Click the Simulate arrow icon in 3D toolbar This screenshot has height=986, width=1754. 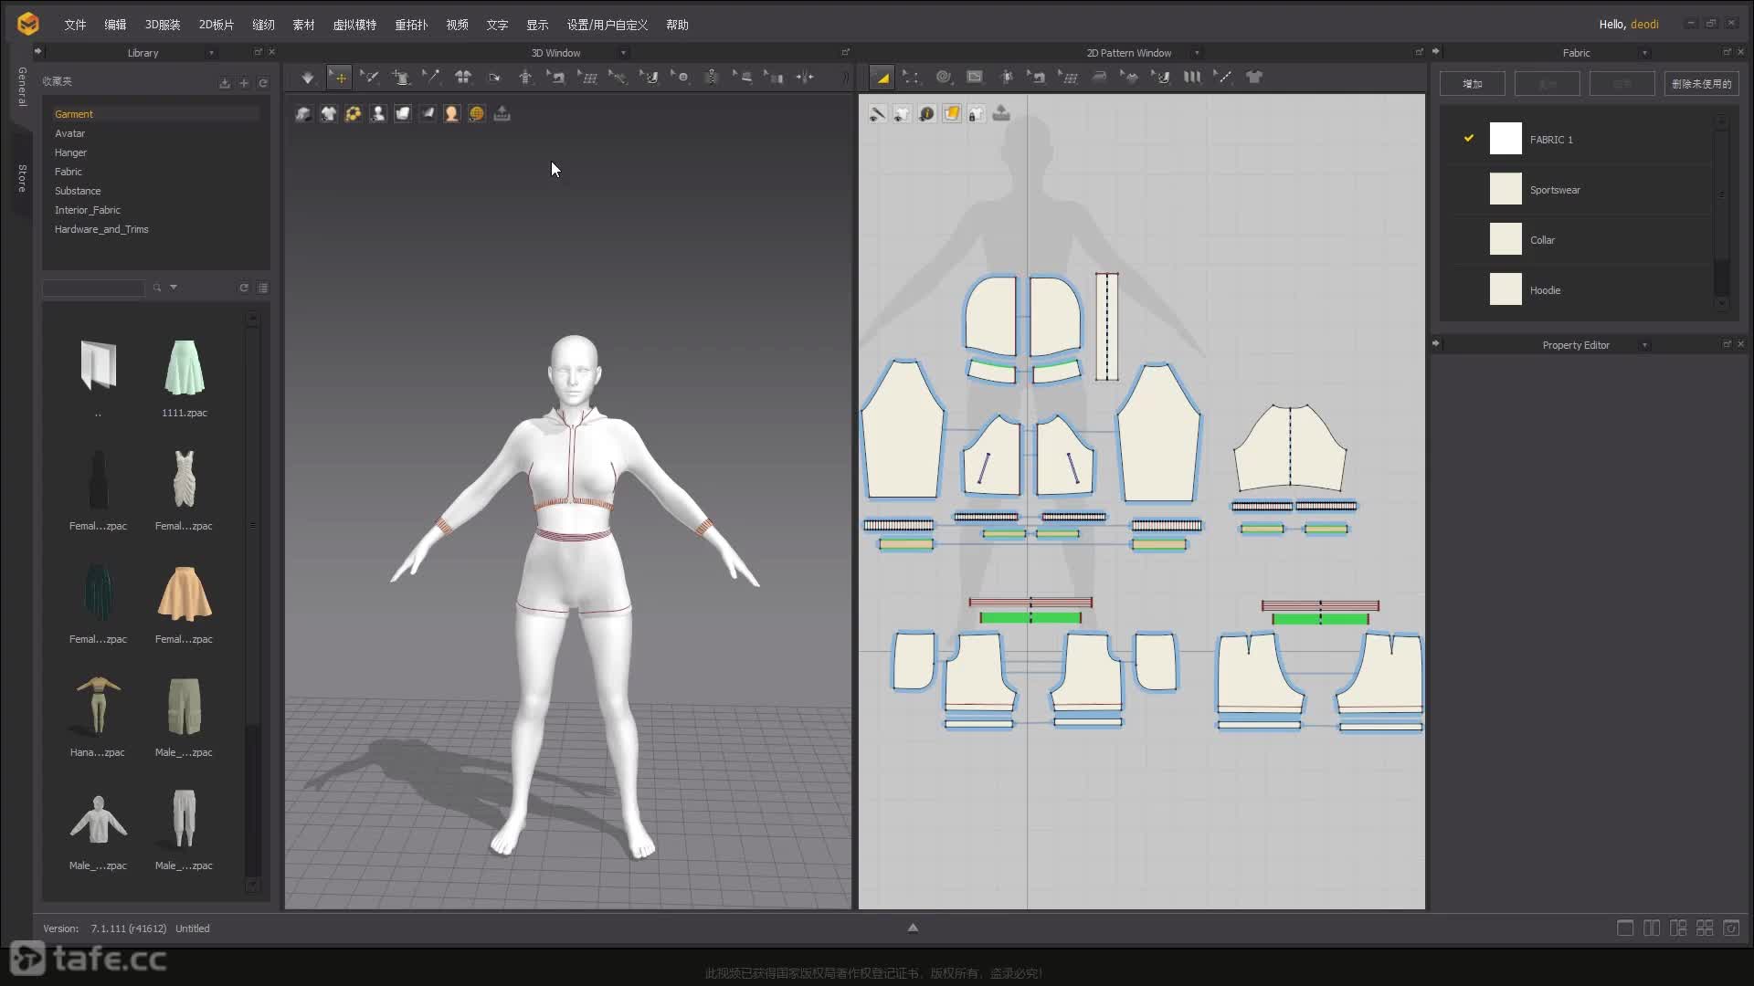(x=308, y=79)
